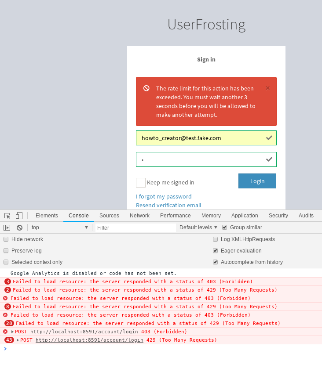Click the email input field
The image size is (322, 379).
(206, 138)
